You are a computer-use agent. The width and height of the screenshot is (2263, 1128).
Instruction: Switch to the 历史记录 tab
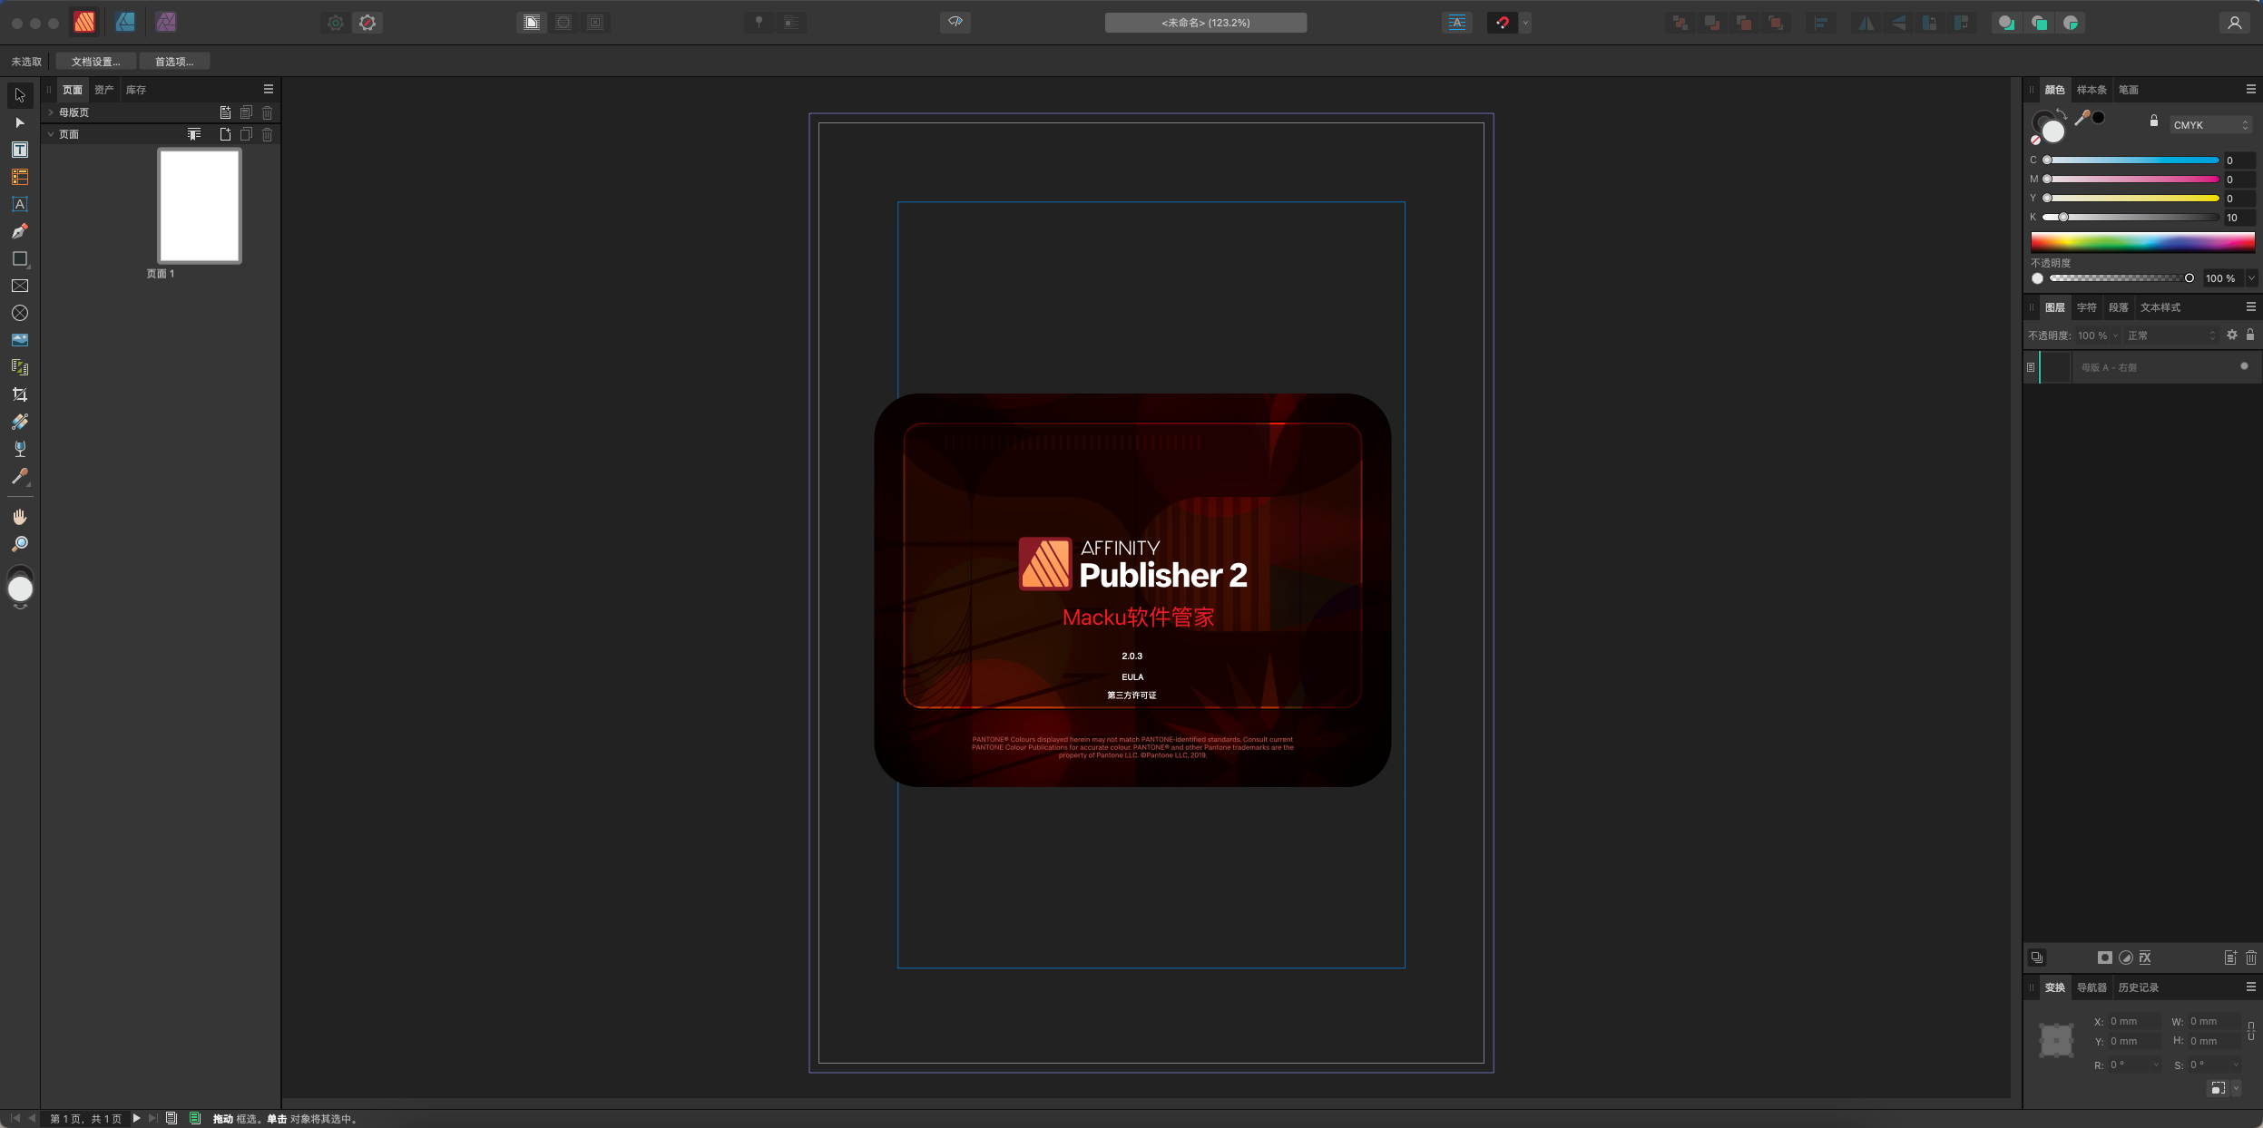pyautogui.click(x=2139, y=987)
